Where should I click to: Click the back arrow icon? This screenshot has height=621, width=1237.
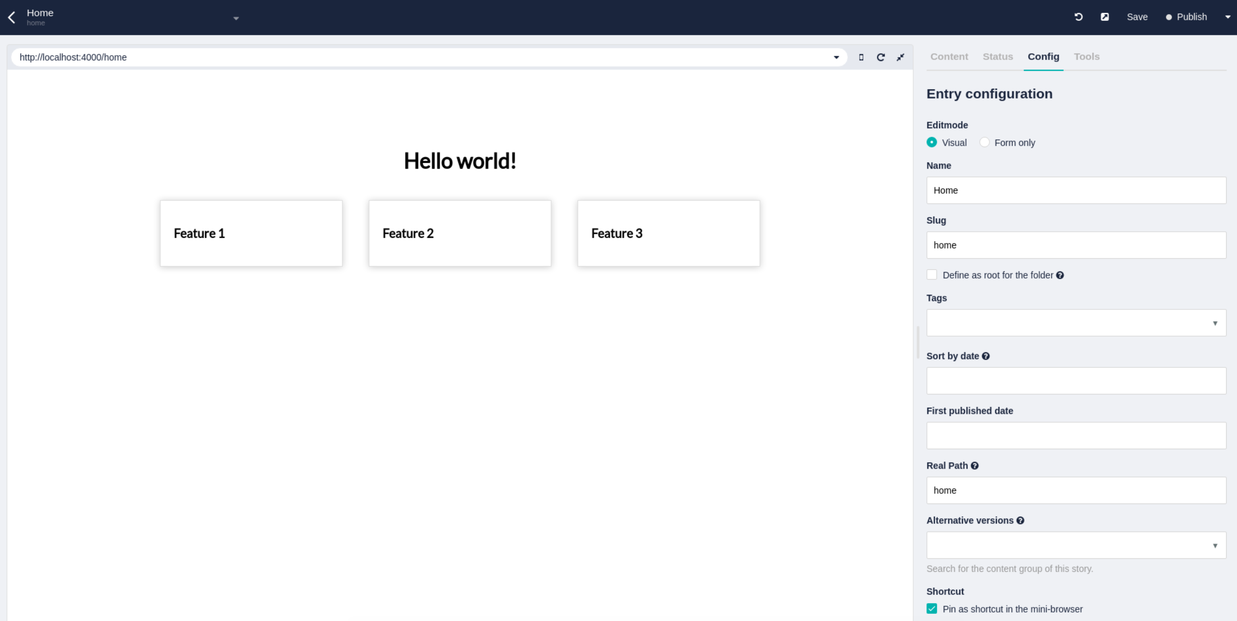point(12,17)
